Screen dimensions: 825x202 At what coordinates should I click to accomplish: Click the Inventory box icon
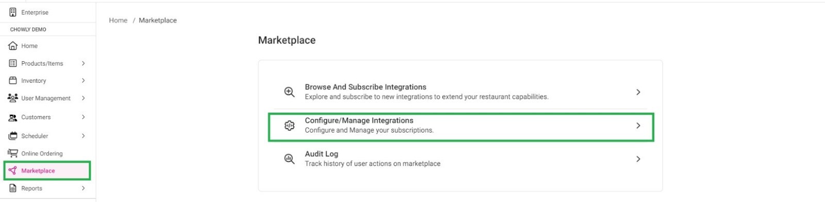pos(13,81)
